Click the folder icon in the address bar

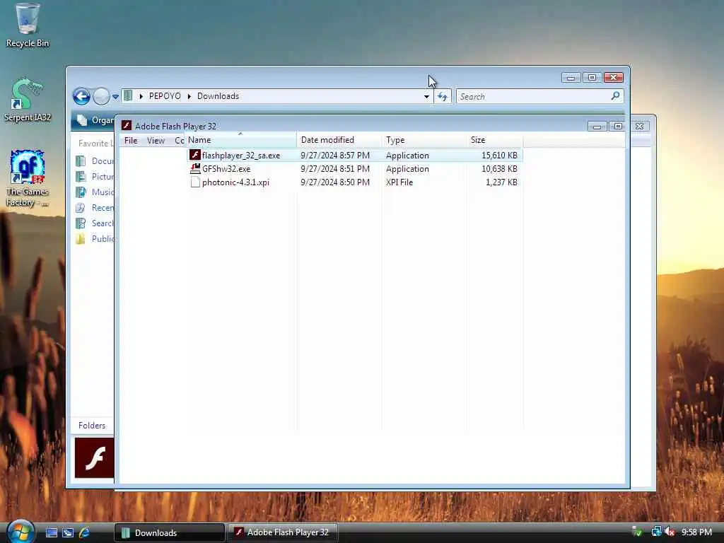129,96
